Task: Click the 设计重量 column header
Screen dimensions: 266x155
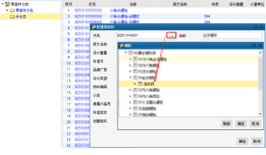Action: 236,4
